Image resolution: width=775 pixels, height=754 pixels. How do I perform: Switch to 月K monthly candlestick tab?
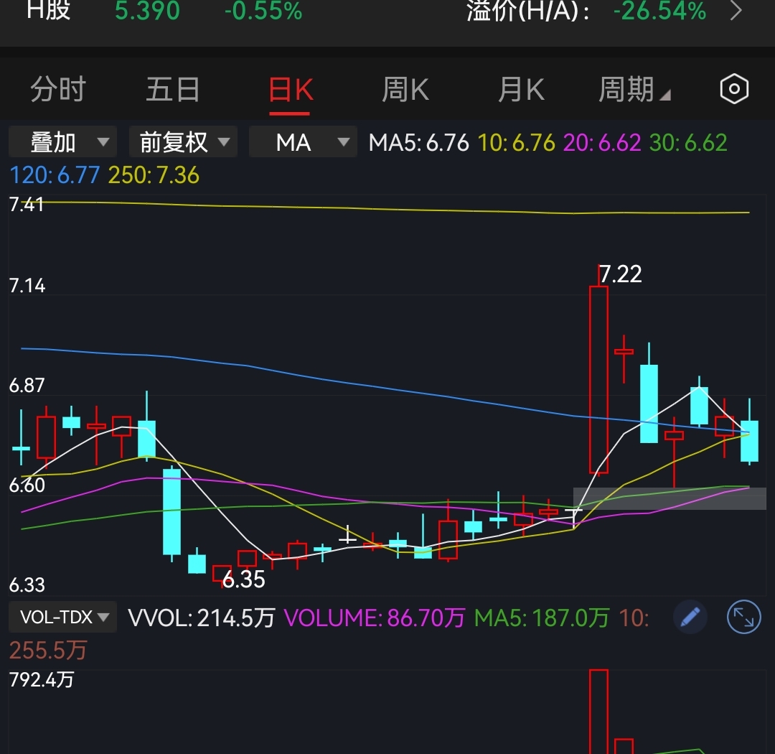click(x=521, y=90)
